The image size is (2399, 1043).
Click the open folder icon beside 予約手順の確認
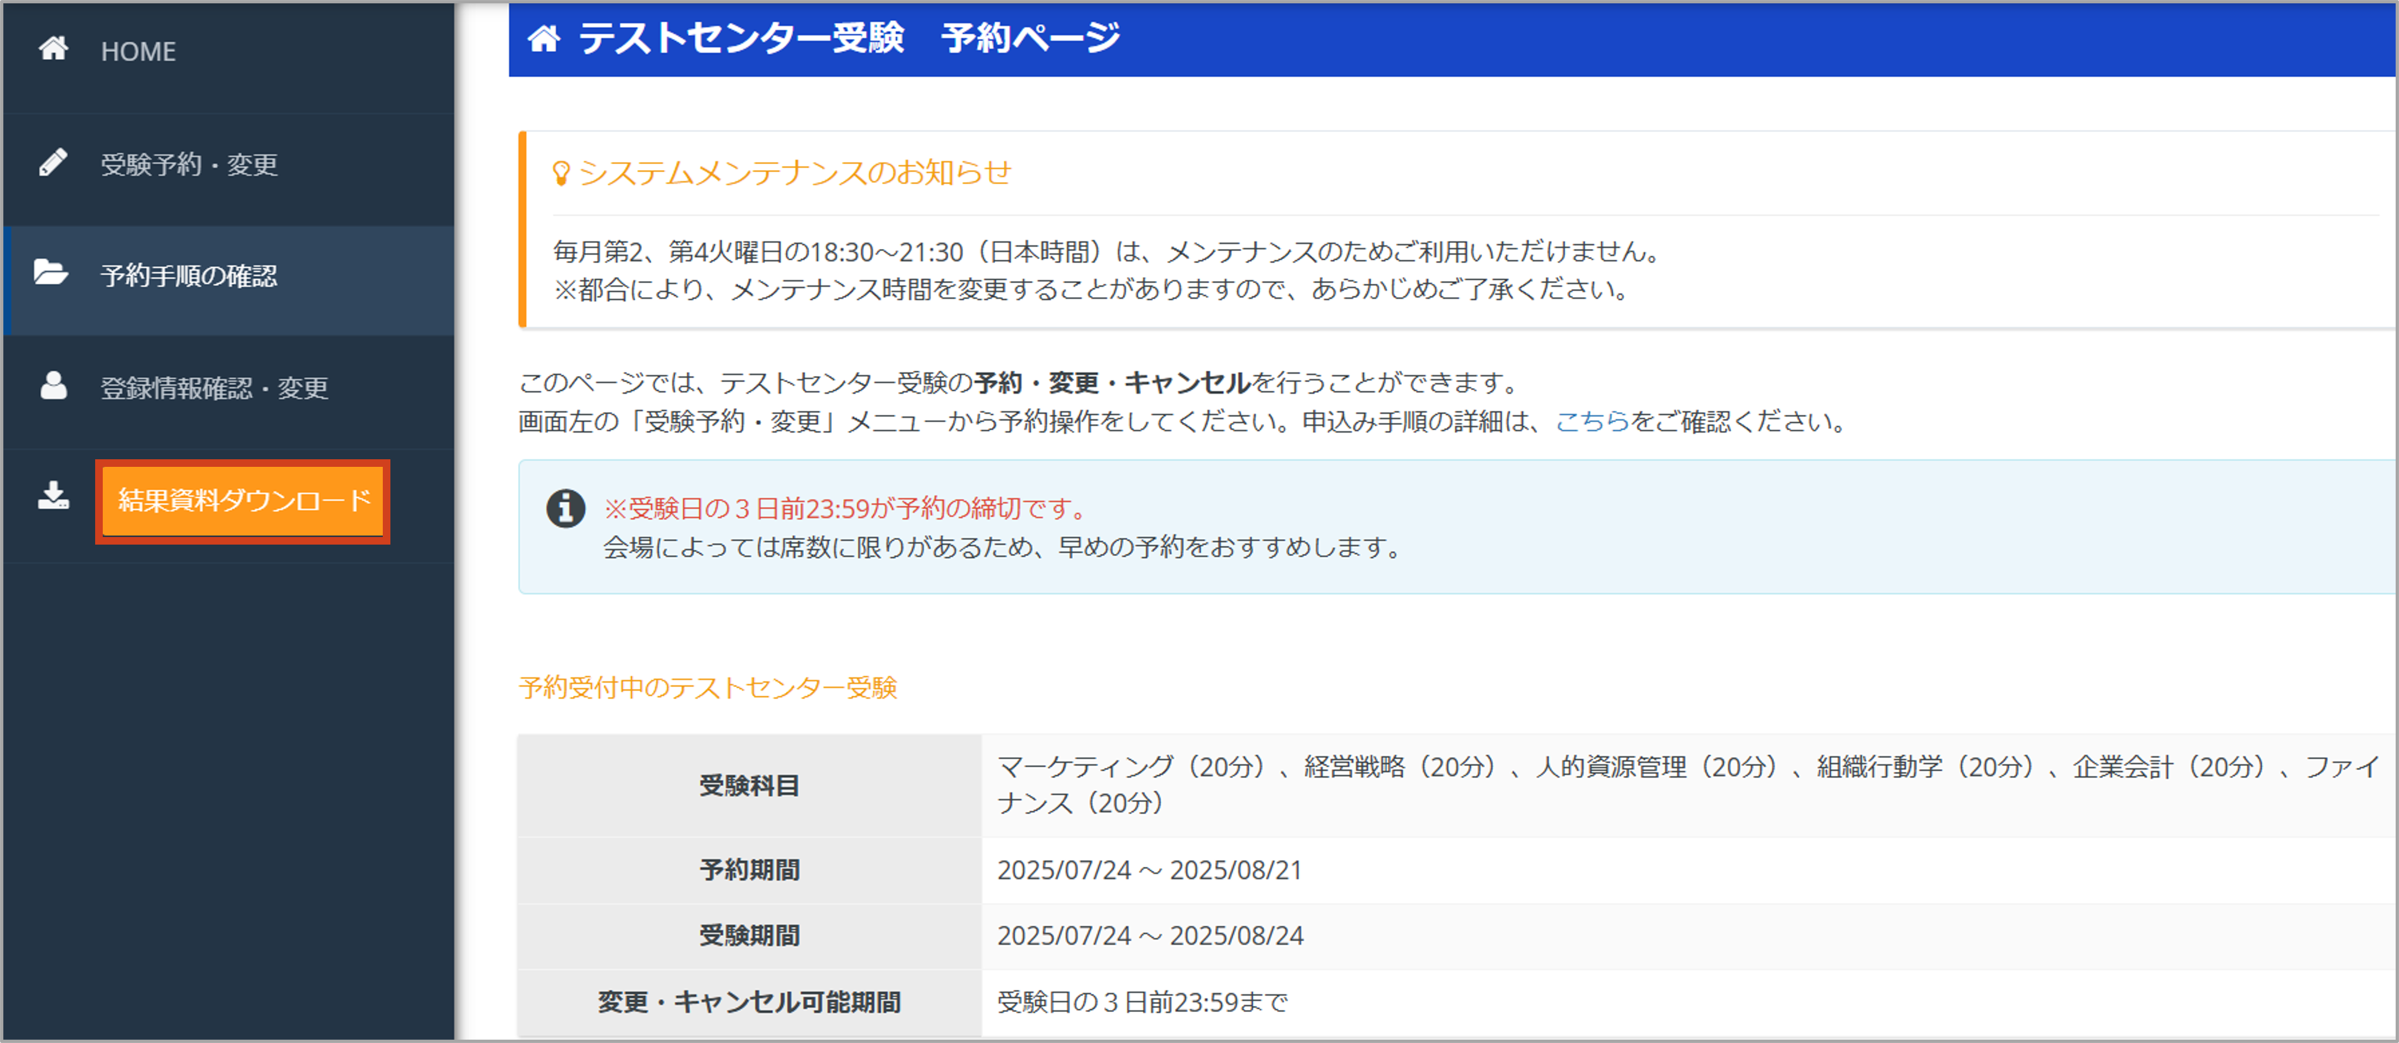coord(51,272)
